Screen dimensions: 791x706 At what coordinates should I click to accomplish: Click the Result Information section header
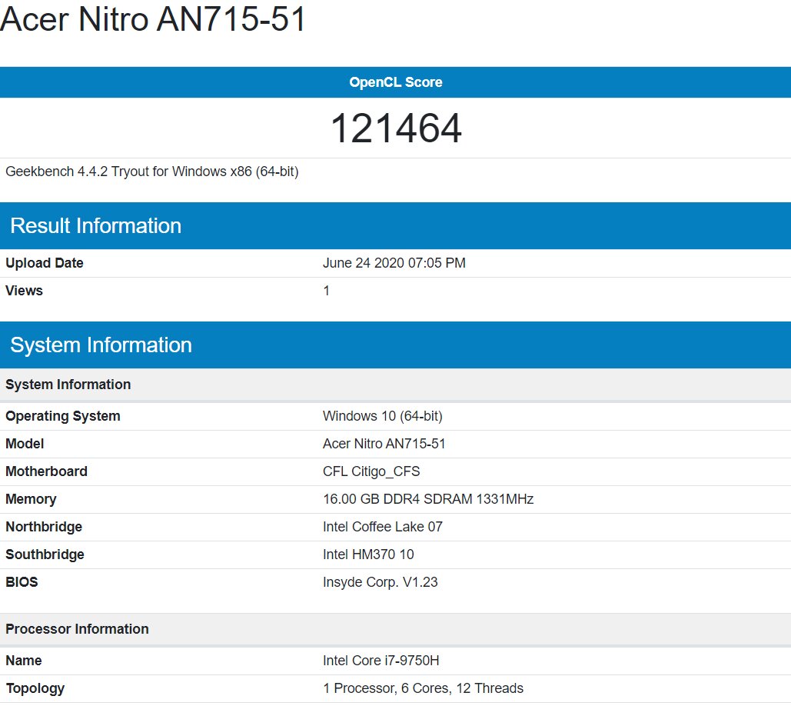pos(95,226)
